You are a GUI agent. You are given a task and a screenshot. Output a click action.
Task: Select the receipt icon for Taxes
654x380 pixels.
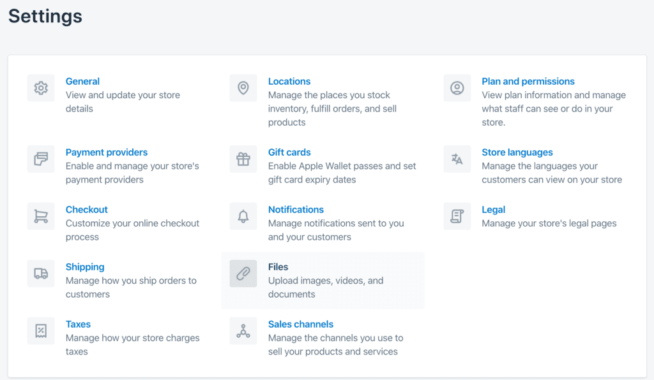click(x=41, y=331)
